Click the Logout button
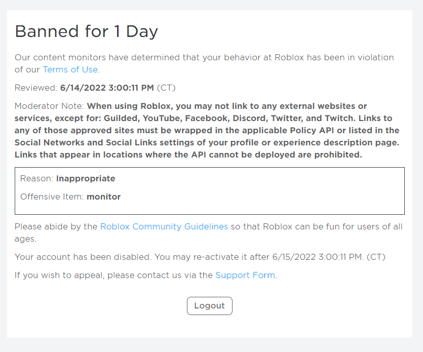423x352 pixels. pyautogui.click(x=209, y=306)
